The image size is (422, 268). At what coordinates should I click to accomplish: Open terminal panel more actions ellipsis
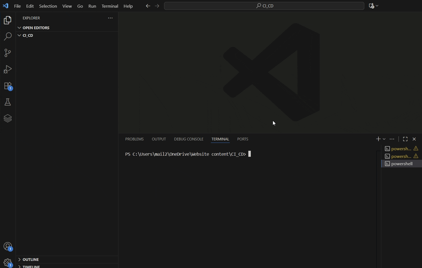coord(392,139)
